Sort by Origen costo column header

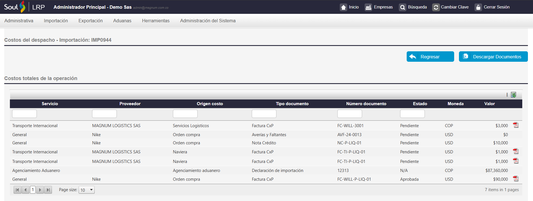point(210,104)
